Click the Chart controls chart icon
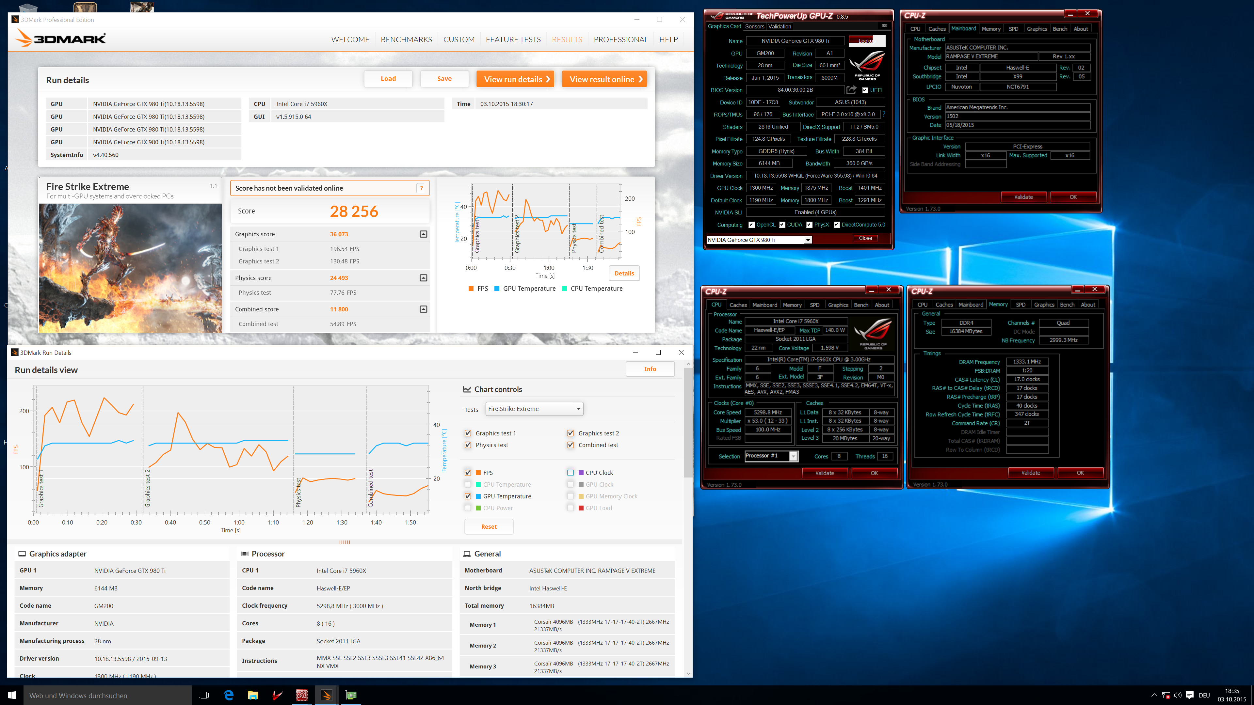Viewport: 1254px width, 705px height. coord(466,389)
